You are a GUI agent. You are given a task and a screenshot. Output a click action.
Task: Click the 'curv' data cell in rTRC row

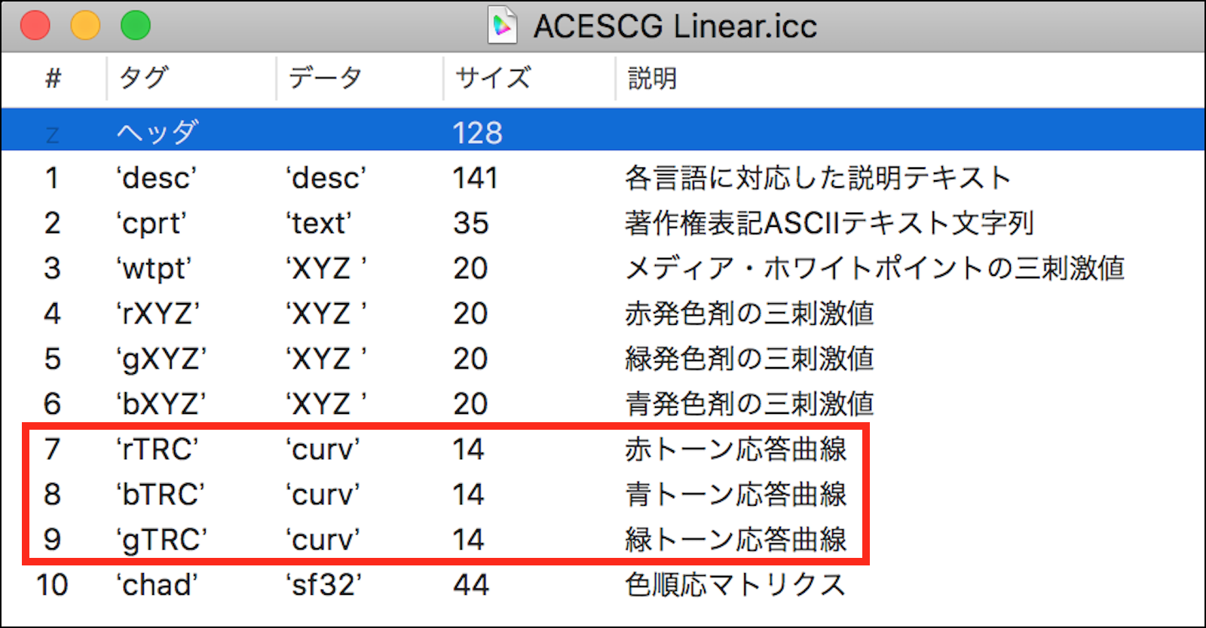click(x=323, y=449)
